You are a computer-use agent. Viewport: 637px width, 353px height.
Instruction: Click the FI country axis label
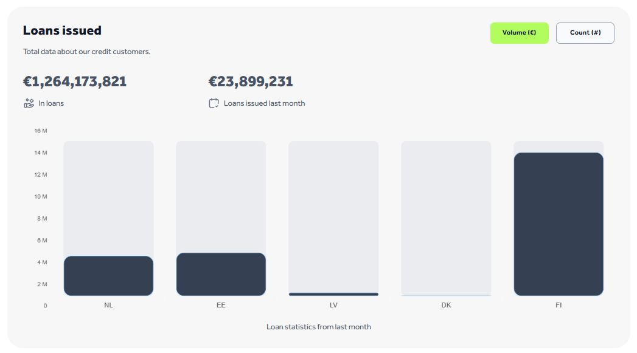[x=559, y=305]
